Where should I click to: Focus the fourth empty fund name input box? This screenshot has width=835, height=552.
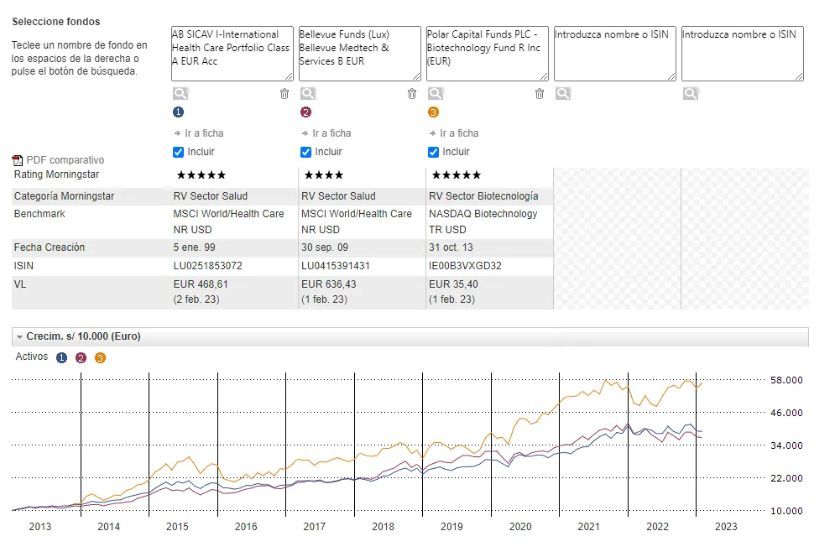click(x=614, y=54)
